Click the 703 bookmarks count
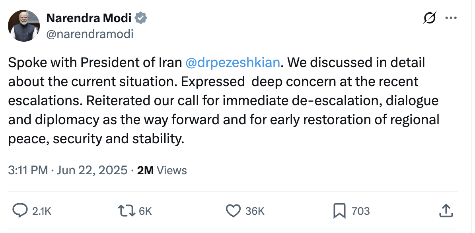This screenshot has height=233, width=475. (x=361, y=211)
